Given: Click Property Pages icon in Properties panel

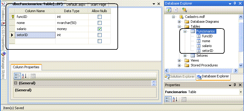Looking at the screenshot, I should coord(184,99).
